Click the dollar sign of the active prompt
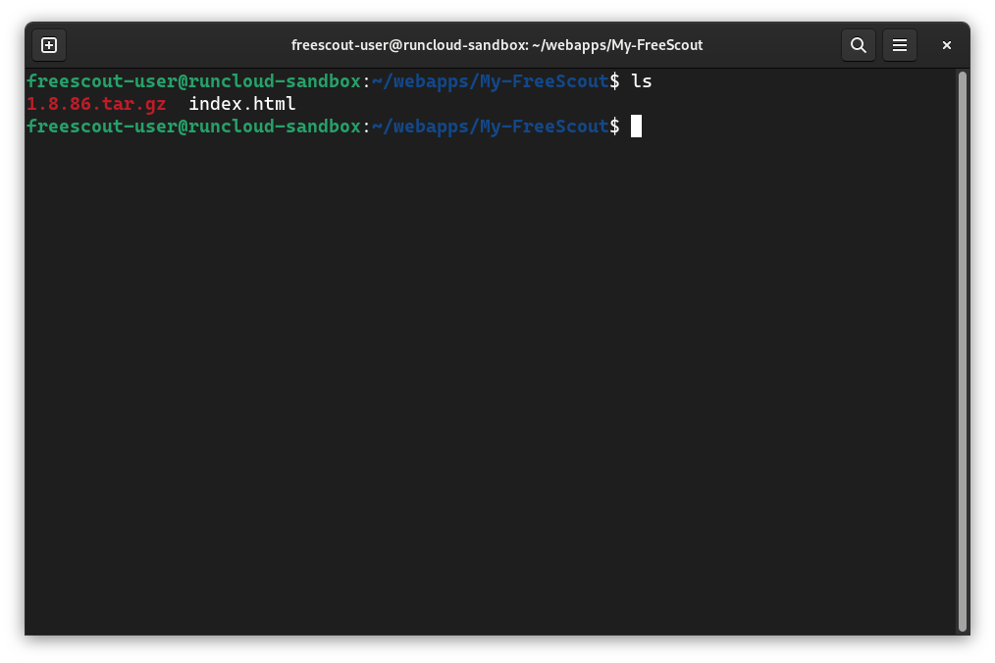This screenshot has width=995, height=663. tap(615, 127)
